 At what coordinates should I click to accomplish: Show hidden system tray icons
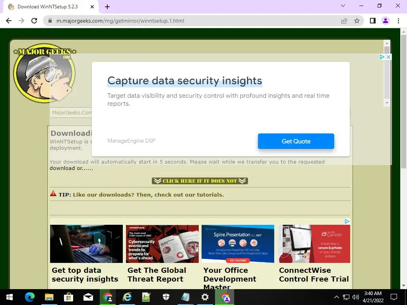[336, 297]
